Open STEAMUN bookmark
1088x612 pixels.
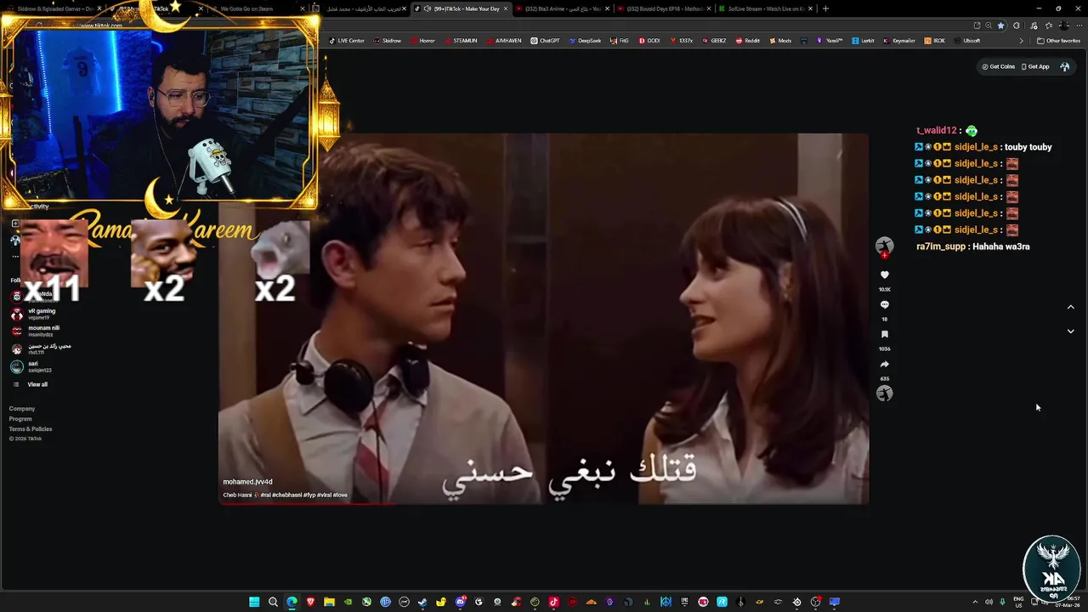pyautogui.click(x=461, y=41)
